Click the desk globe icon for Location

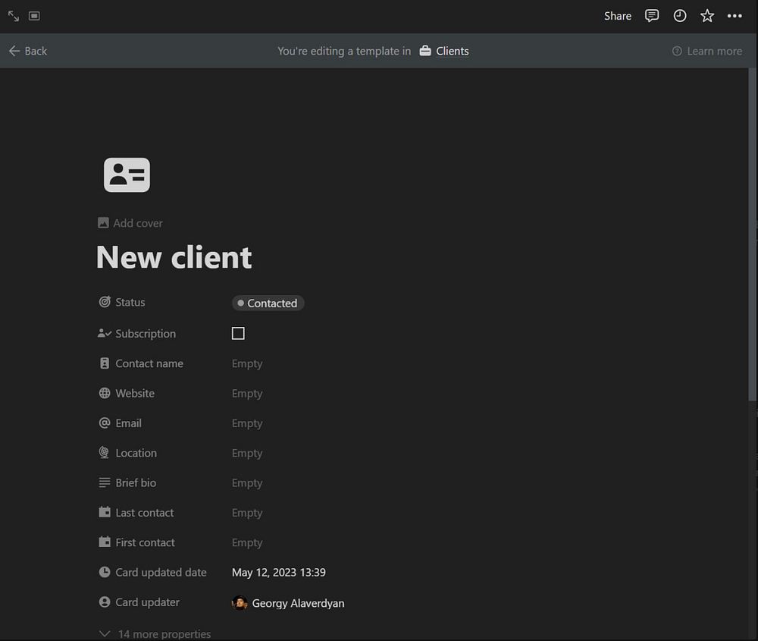click(x=104, y=452)
